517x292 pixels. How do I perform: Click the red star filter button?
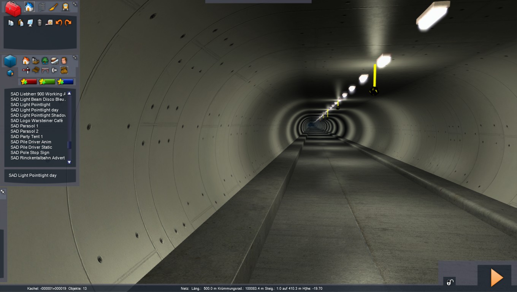point(29,81)
